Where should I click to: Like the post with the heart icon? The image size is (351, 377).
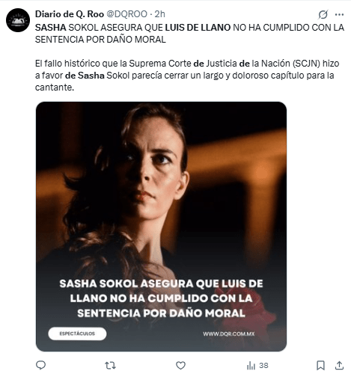(x=180, y=366)
